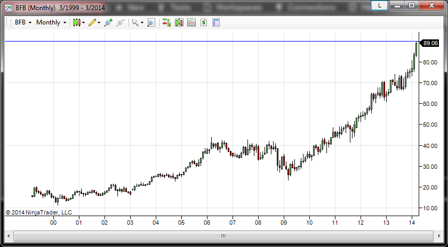Click the 10.00 price axis label
448x247 pixels.
[429, 208]
